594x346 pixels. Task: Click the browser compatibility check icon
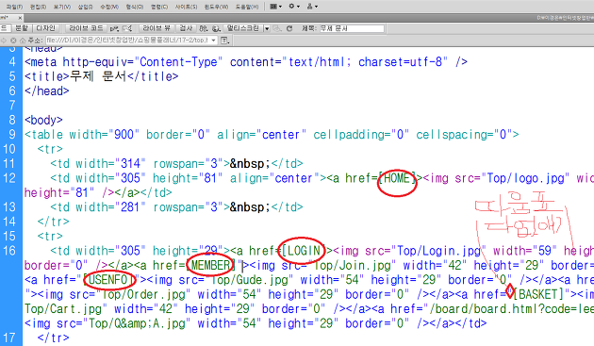tap(114, 29)
